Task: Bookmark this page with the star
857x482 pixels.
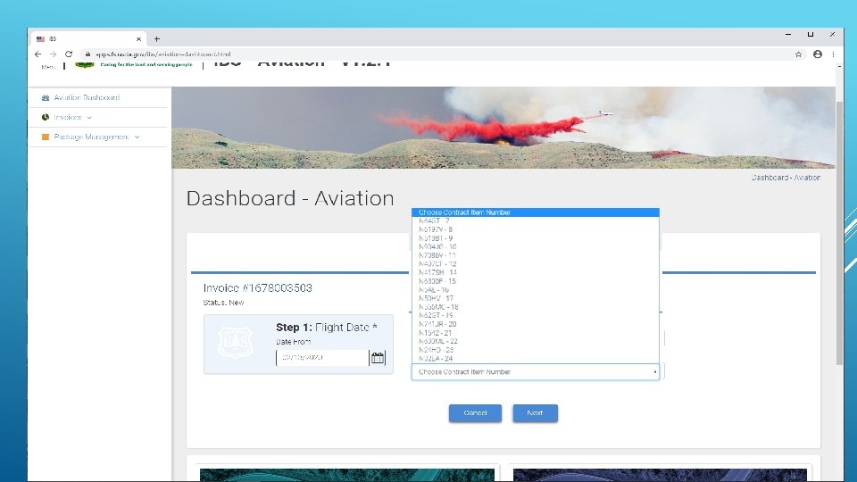Action: (x=798, y=54)
